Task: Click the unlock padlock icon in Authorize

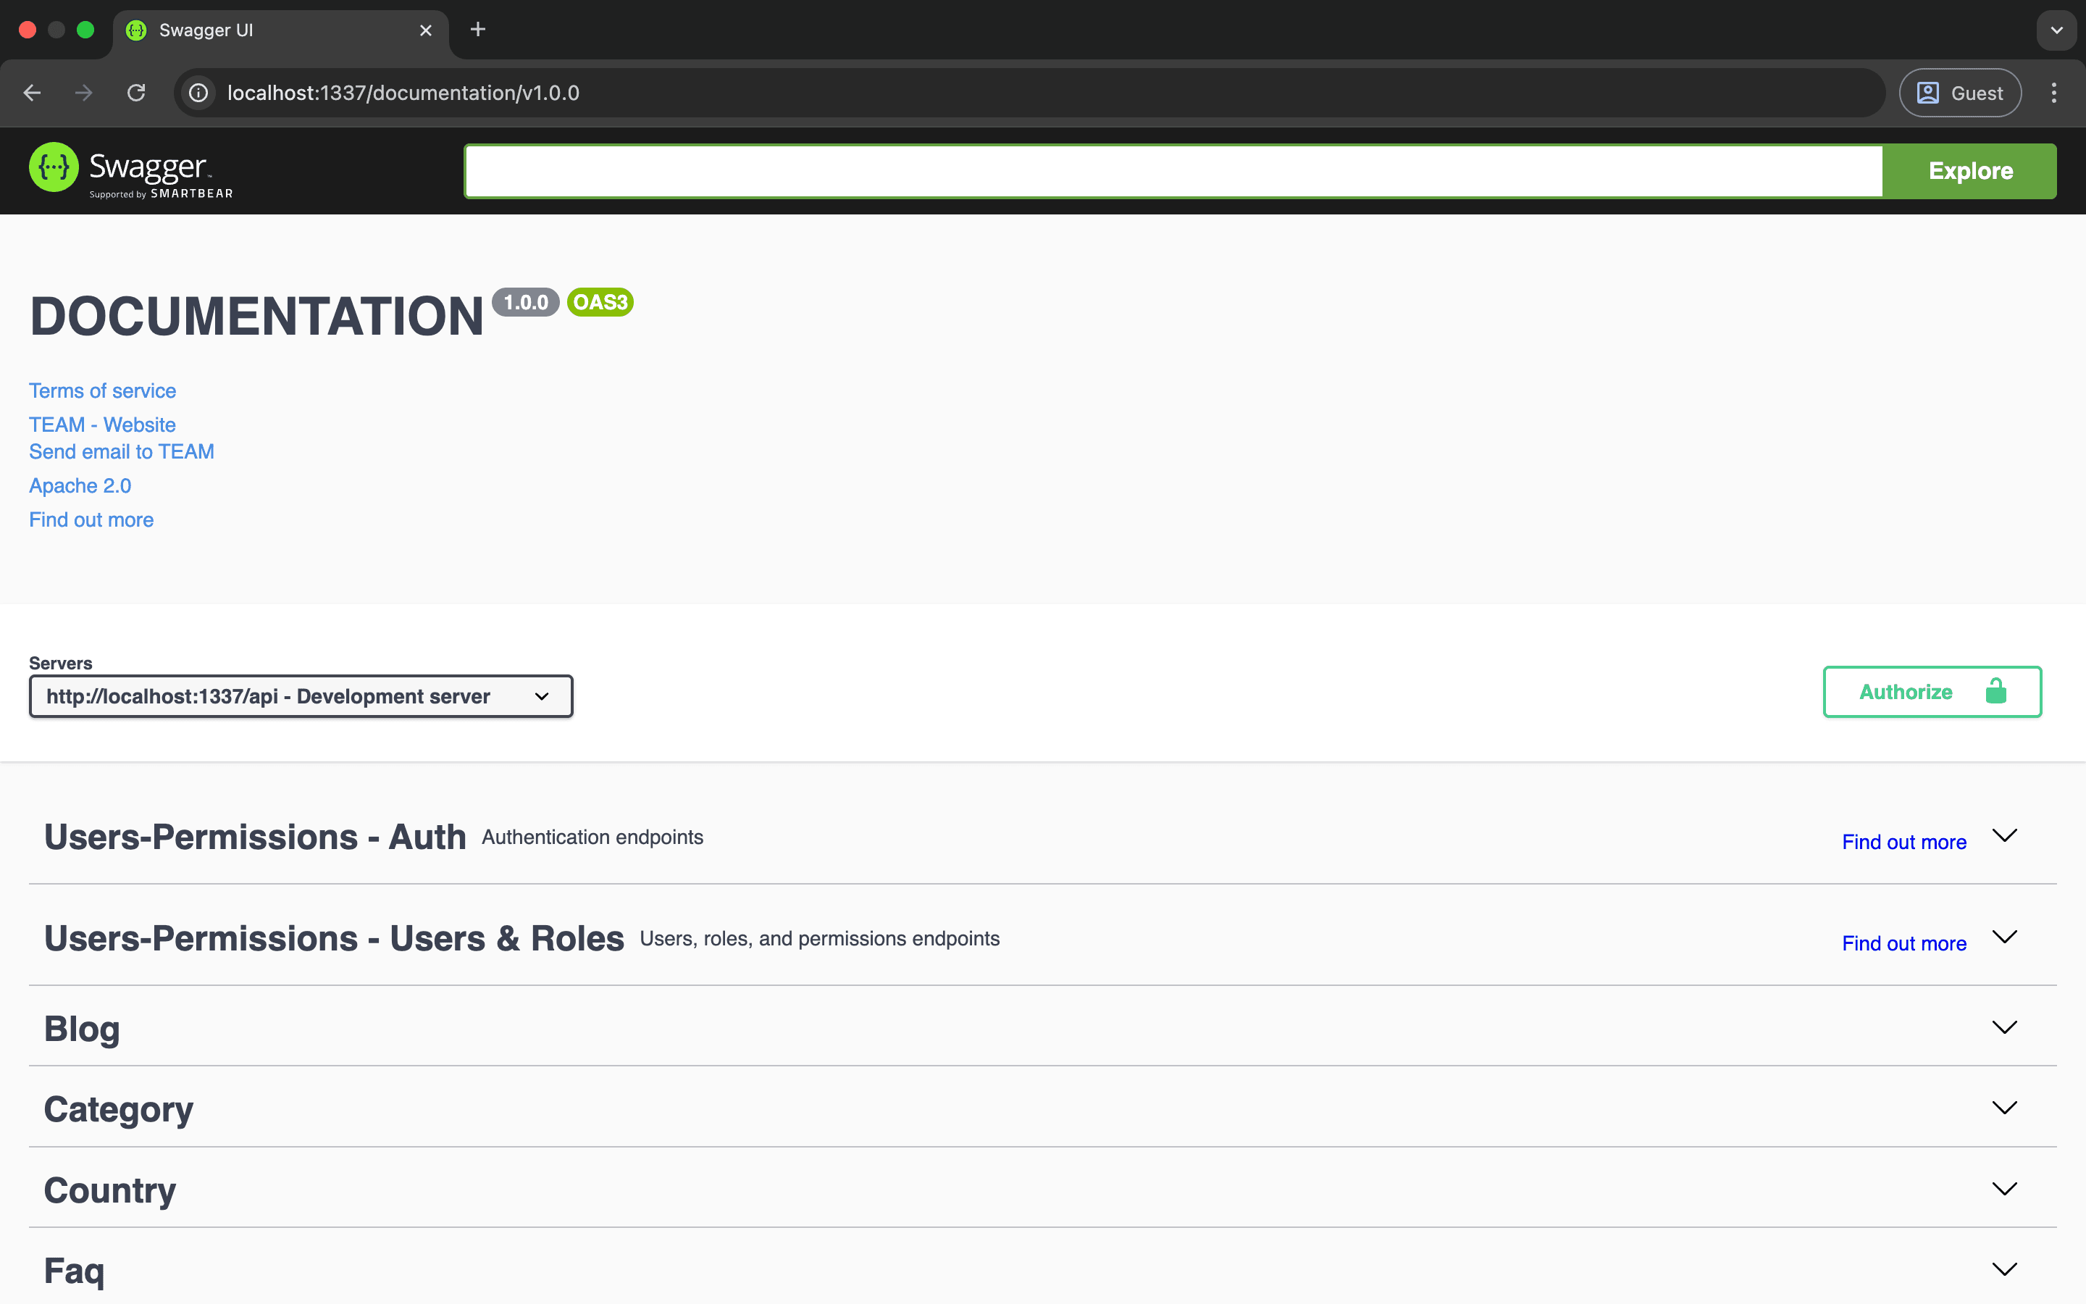Action: pyautogui.click(x=1995, y=691)
